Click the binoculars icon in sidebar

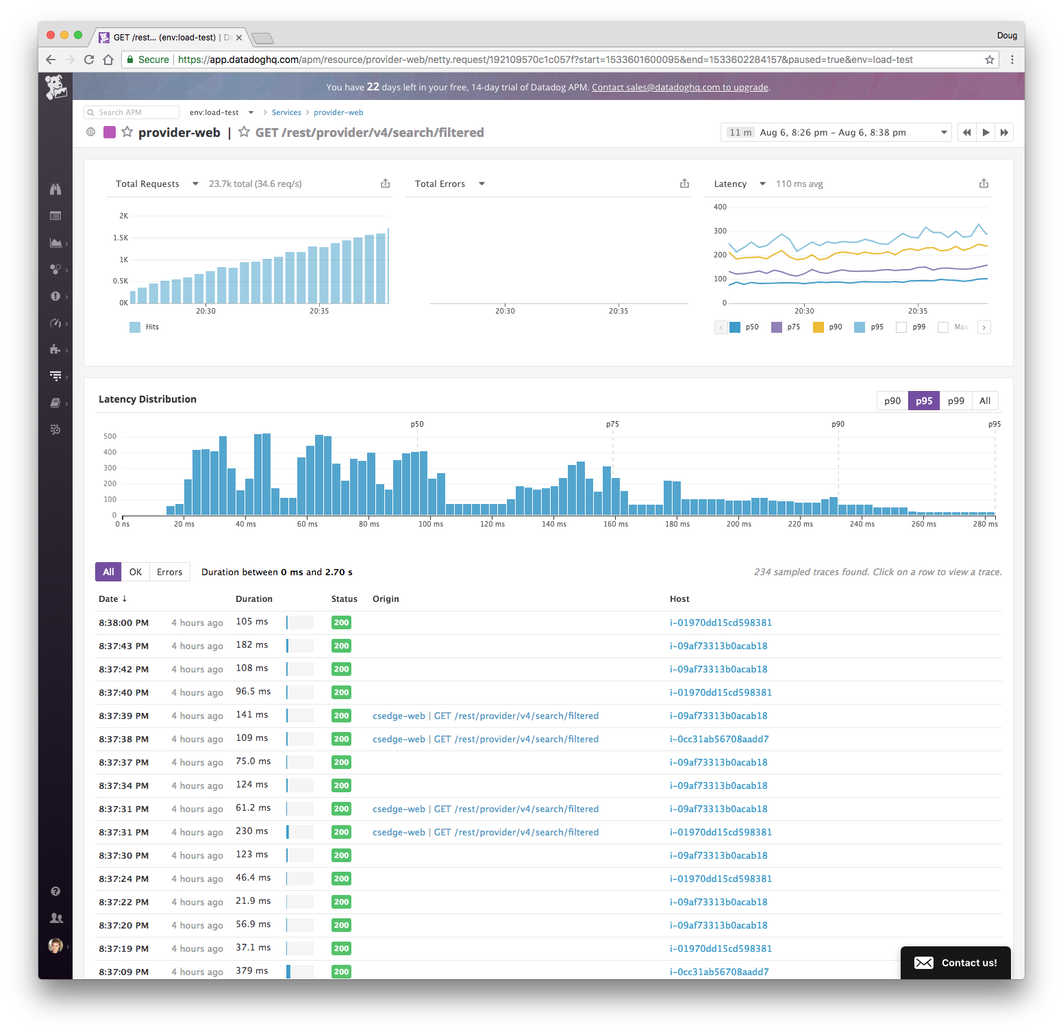pos(55,189)
